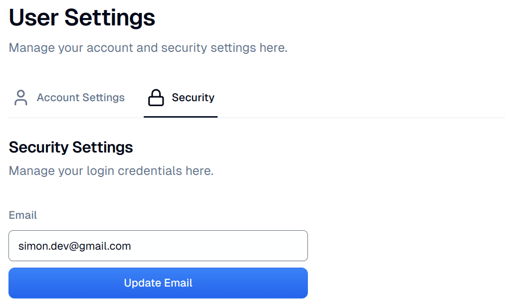Click the Security Settings section heading
This screenshot has width=505, height=307.
click(x=71, y=148)
